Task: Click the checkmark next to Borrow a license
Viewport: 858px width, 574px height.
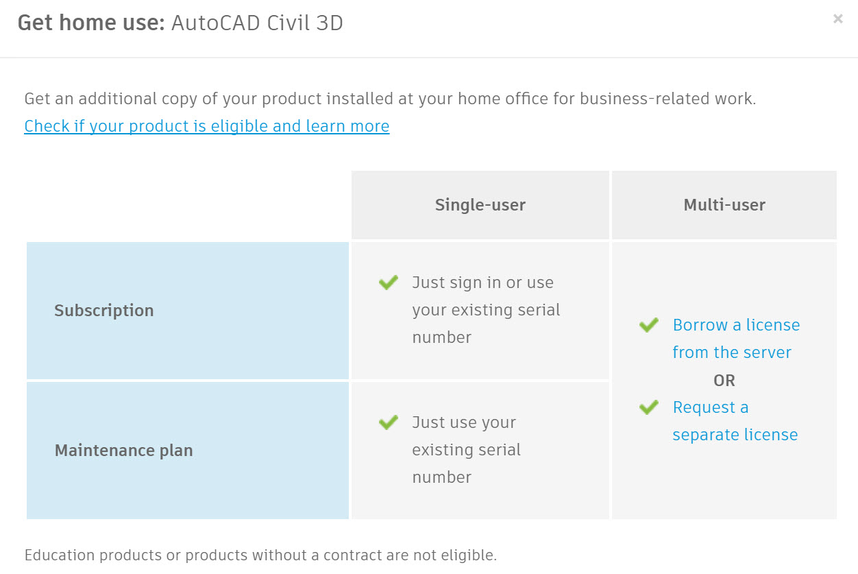Action: (648, 325)
